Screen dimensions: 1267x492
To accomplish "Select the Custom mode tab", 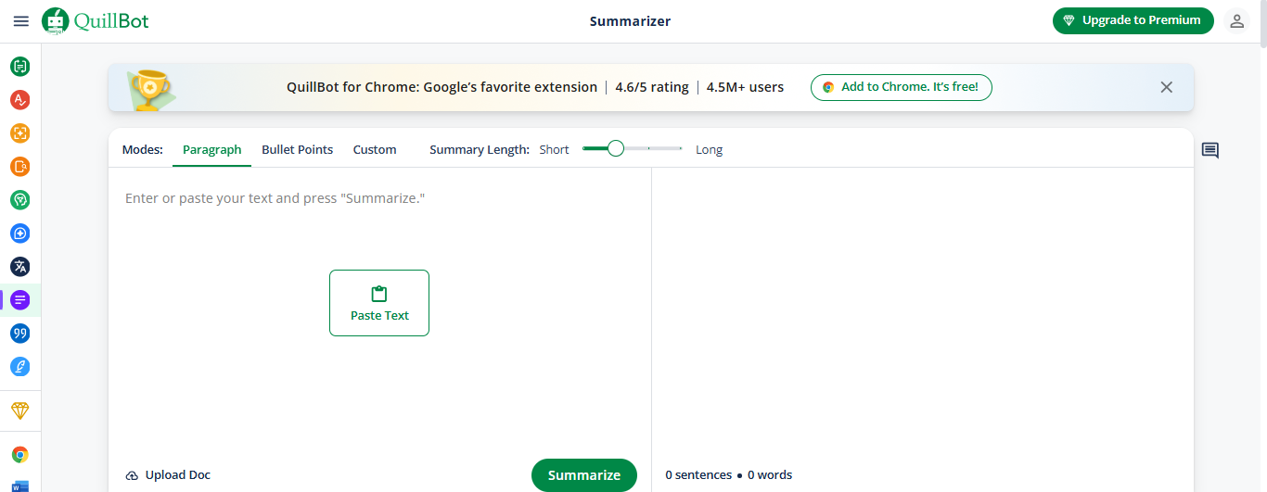I will (375, 150).
